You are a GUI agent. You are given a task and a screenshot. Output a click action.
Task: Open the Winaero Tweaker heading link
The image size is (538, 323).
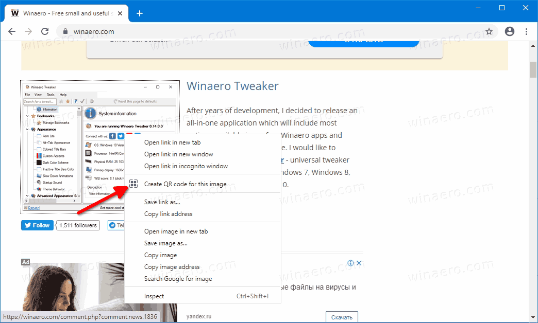tap(232, 86)
